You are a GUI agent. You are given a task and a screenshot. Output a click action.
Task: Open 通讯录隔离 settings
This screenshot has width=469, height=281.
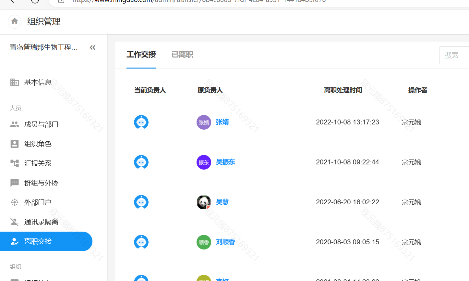point(42,222)
